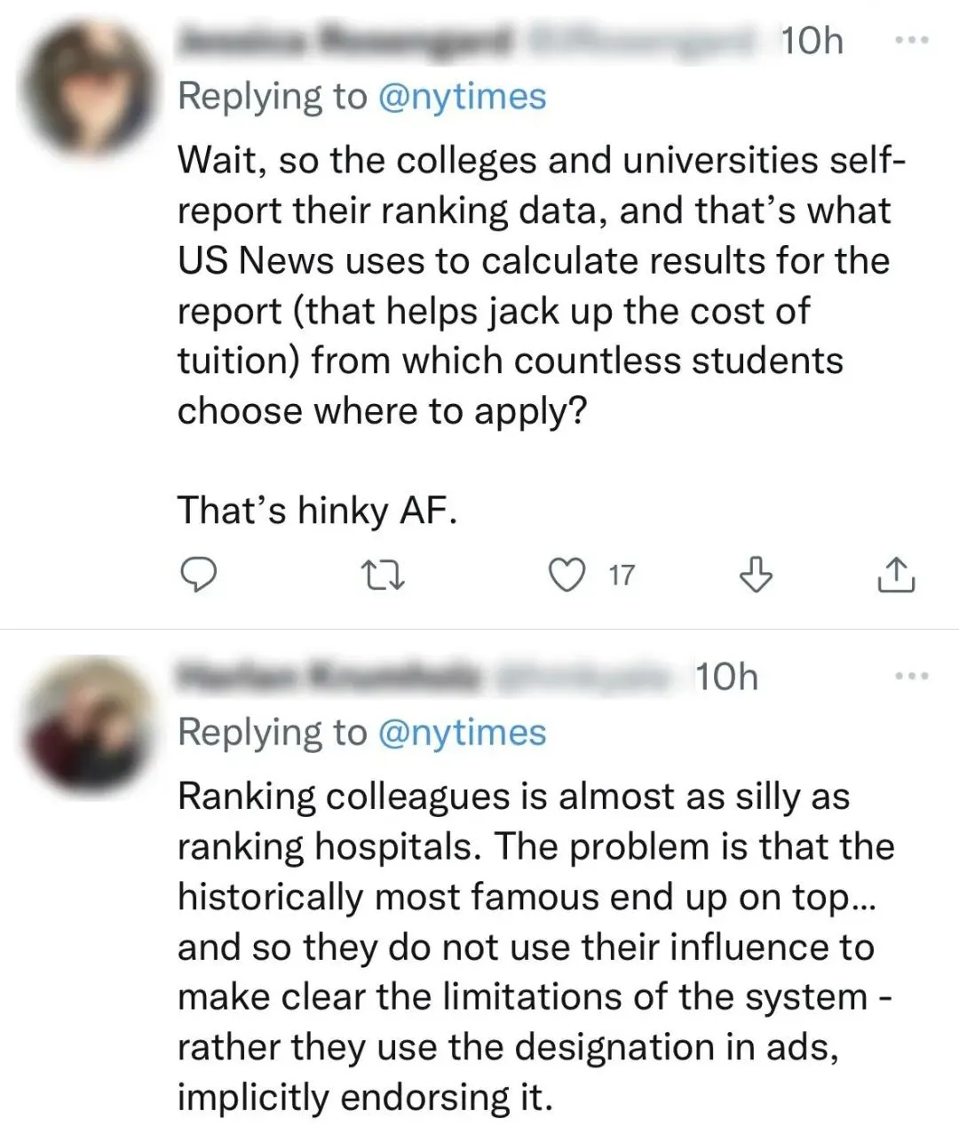Click the like count of 17
This screenshot has height=1127, width=959.
pos(622,575)
